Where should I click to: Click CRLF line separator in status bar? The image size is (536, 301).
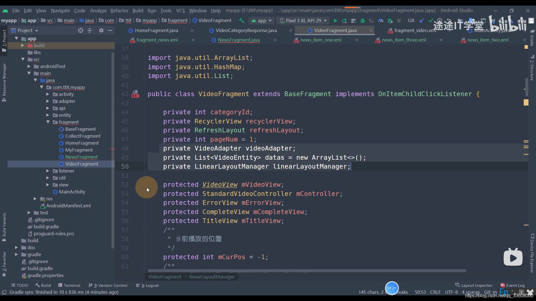(x=435, y=292)
